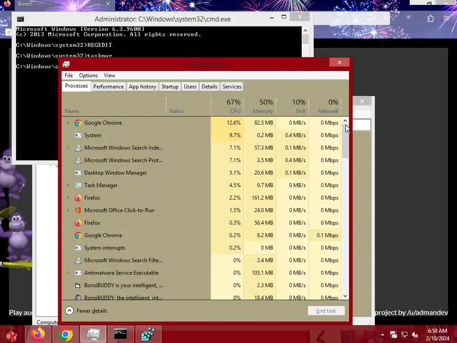Expand the Google Chrome process group
Image resolution: width=457 pixels, height=343 pixels.
pos(68,123)
